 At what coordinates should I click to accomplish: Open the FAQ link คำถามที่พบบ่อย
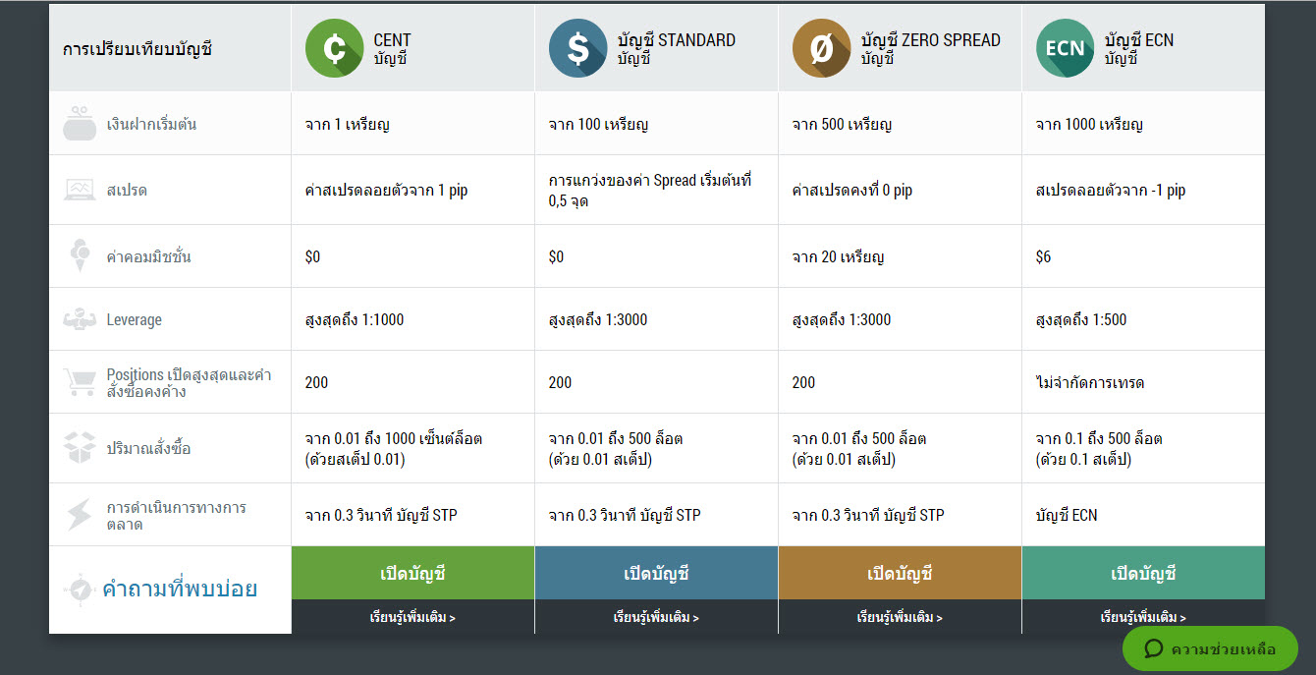coord(180,590)
